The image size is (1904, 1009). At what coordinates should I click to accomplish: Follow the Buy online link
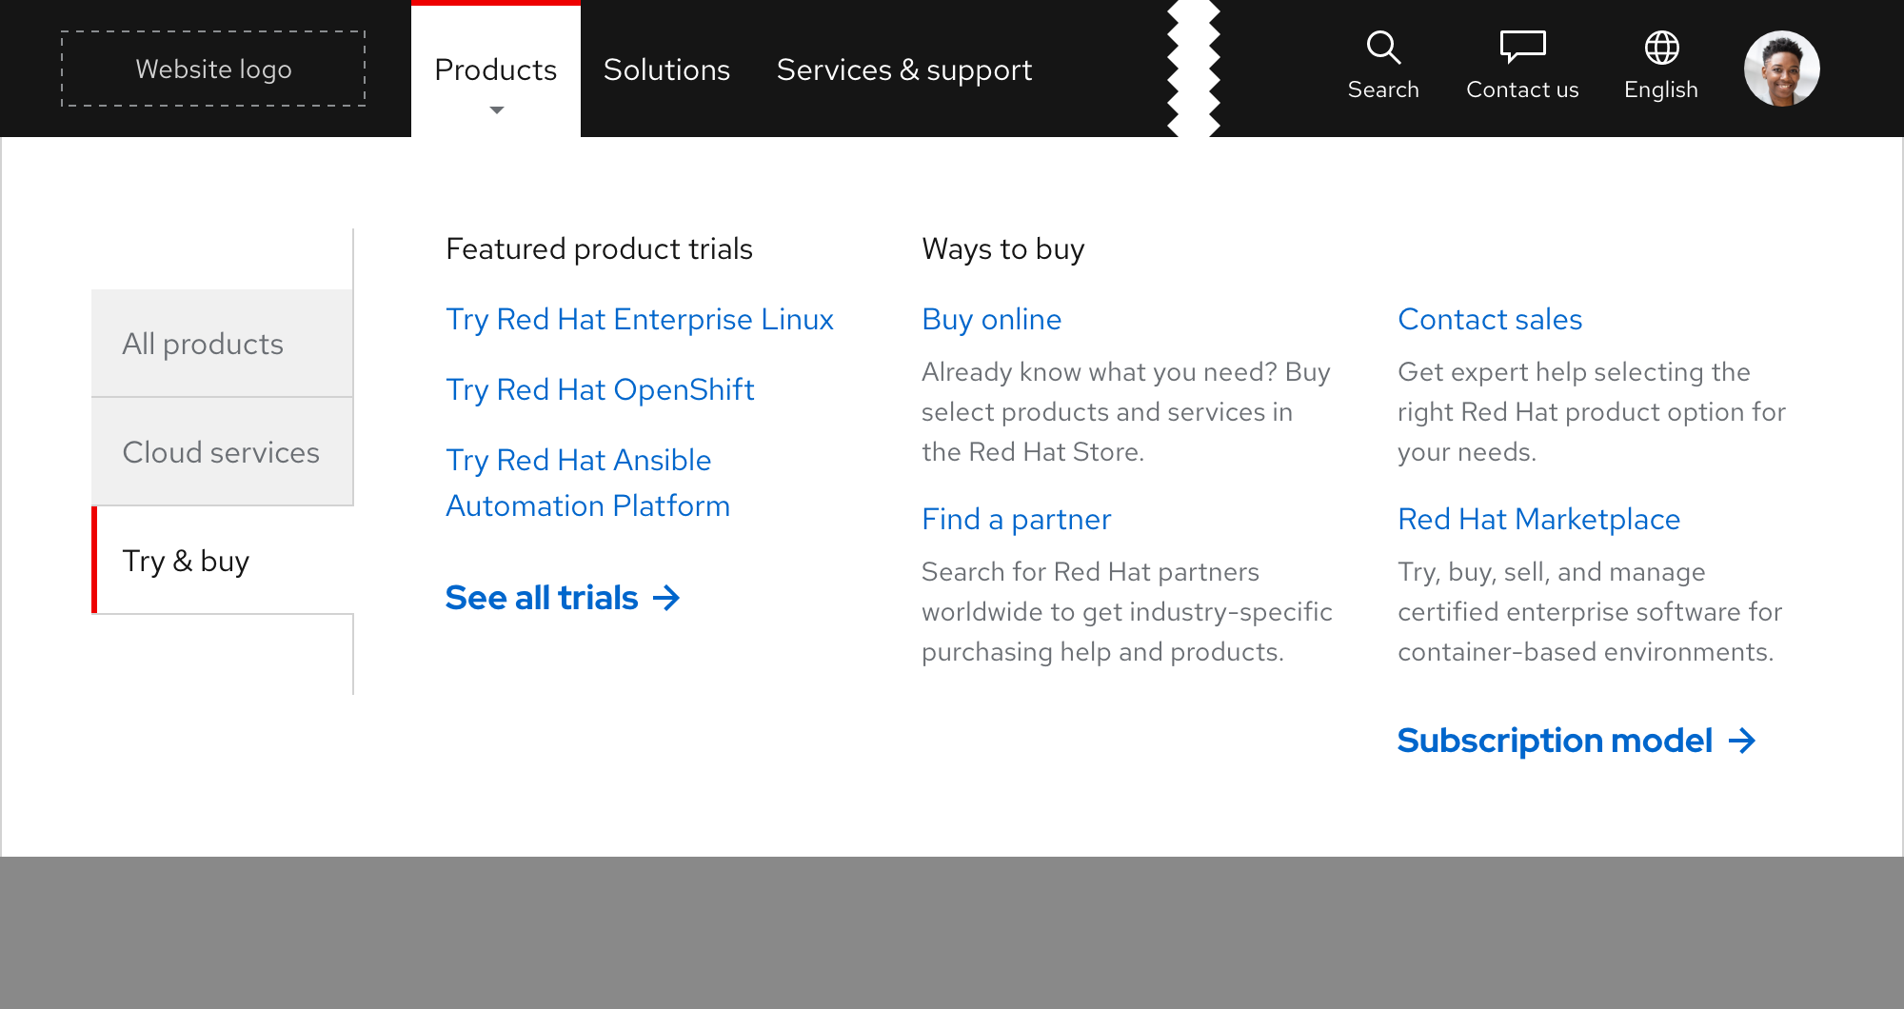[x=991, y=319]
